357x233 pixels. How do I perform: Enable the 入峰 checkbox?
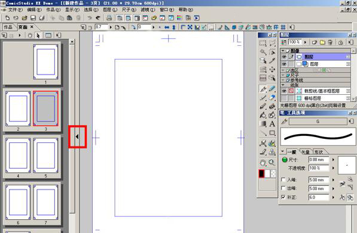(x=283, y=180)
